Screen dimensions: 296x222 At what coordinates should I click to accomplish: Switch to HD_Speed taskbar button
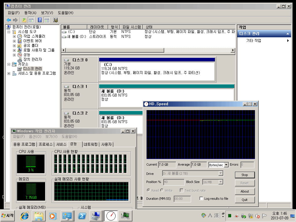pyautogui.click(x=111, y=216)
